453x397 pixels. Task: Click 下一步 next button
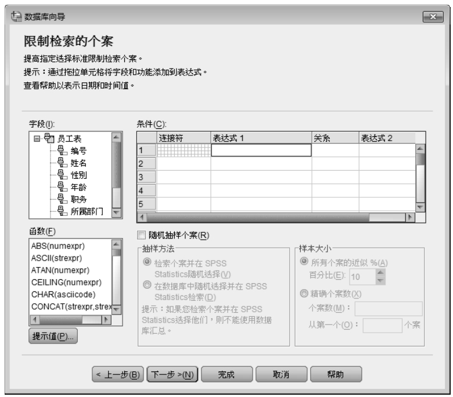172,374
